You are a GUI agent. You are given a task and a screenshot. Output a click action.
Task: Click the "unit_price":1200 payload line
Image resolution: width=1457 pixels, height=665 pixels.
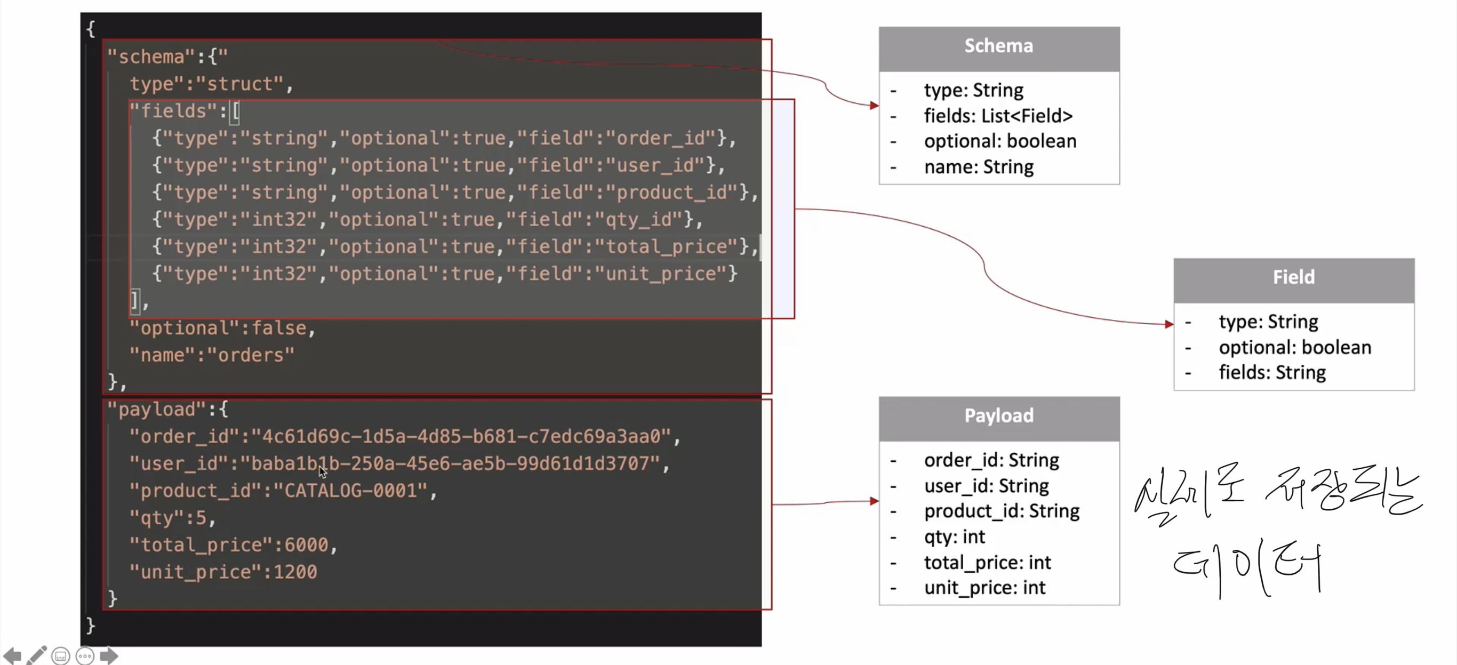point(223,572)
